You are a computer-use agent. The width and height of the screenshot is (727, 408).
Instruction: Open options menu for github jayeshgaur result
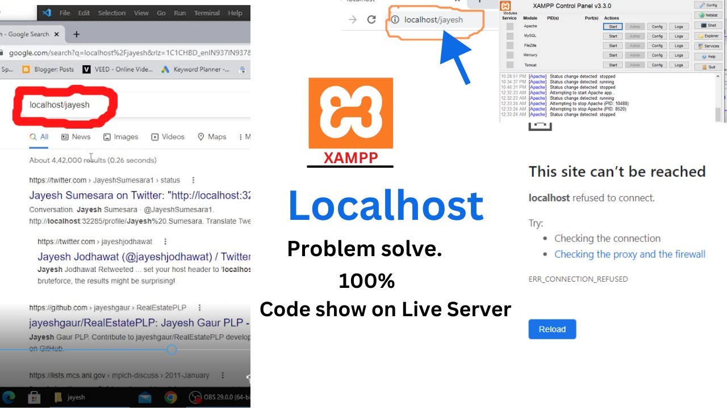point(199,308)
